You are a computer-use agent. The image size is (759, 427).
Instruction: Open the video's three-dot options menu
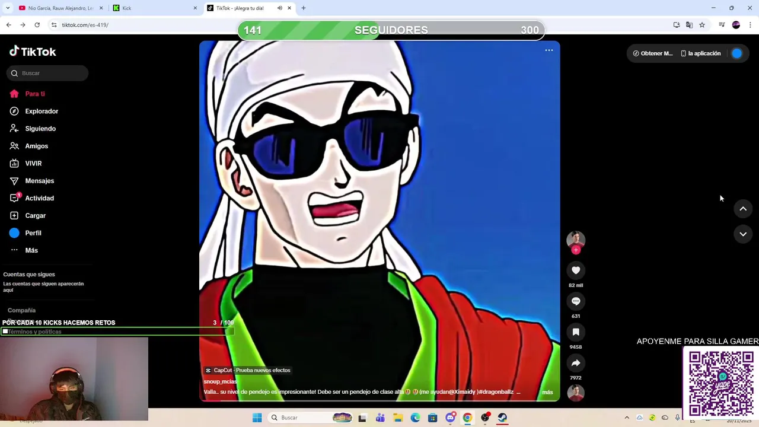(549, 50)
